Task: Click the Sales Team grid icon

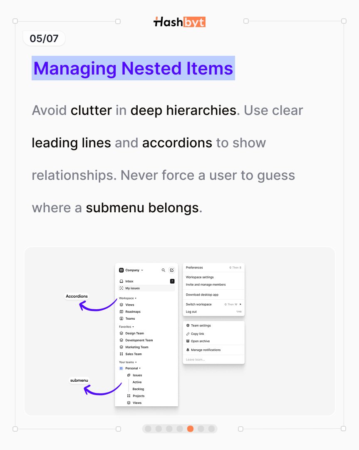Action: point(121,354)
